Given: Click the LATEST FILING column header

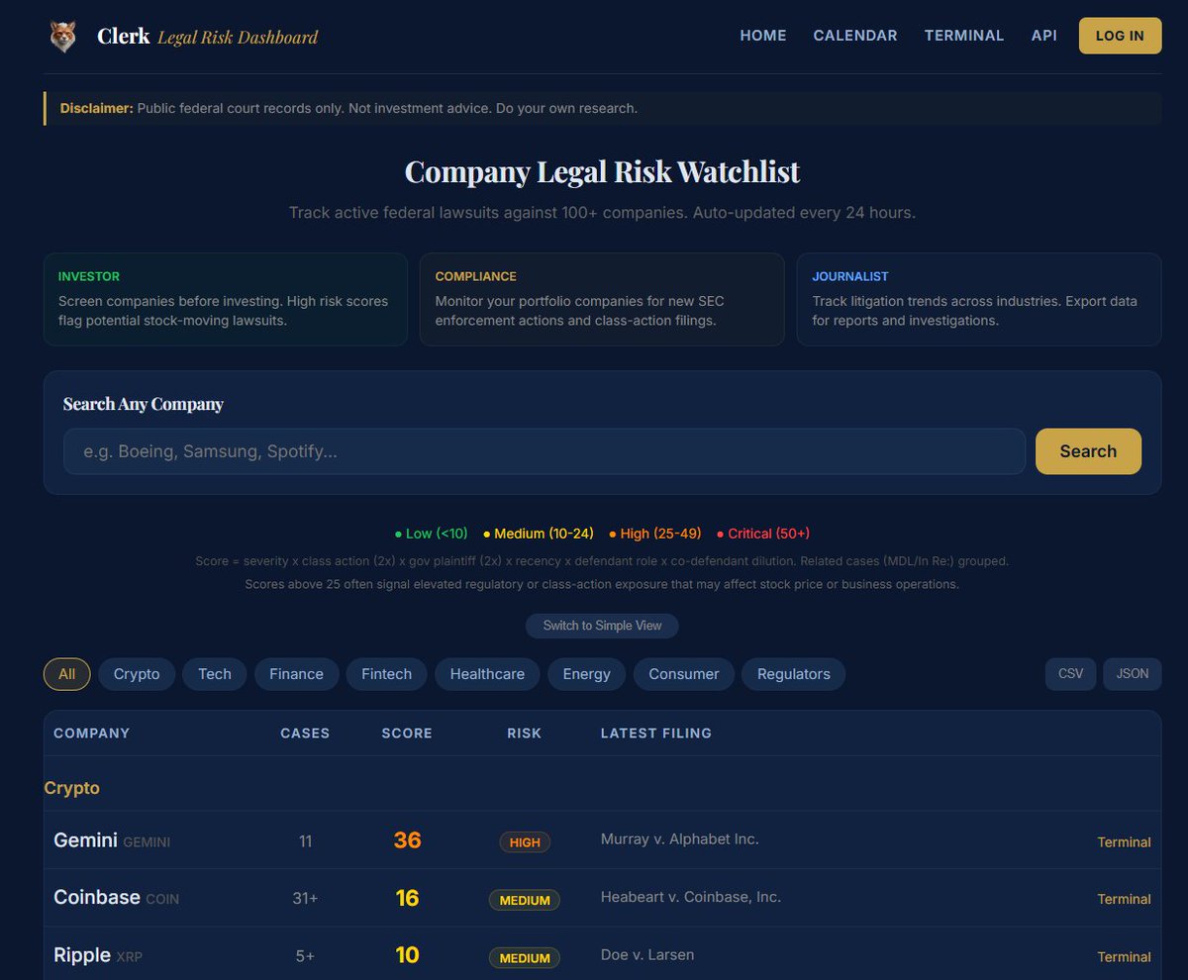Looking at the screenshot, I should point(656,734).
